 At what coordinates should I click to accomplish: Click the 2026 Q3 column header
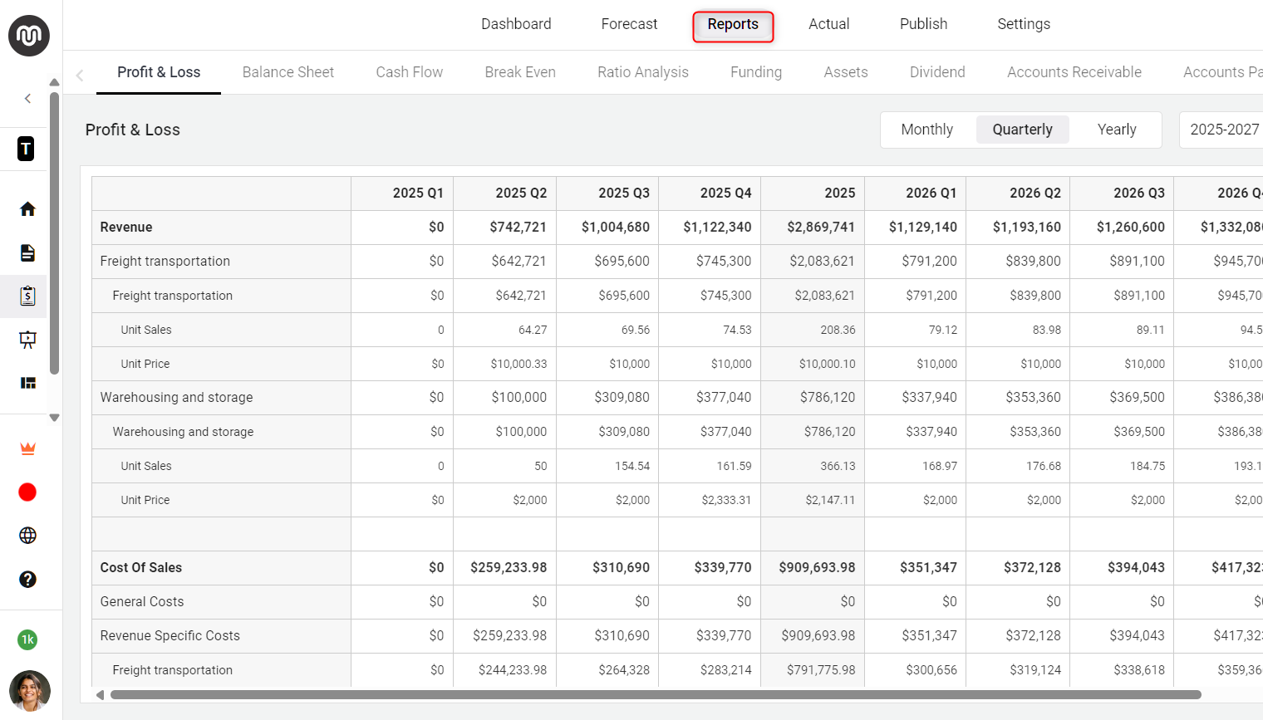(x=1123, y=193)
